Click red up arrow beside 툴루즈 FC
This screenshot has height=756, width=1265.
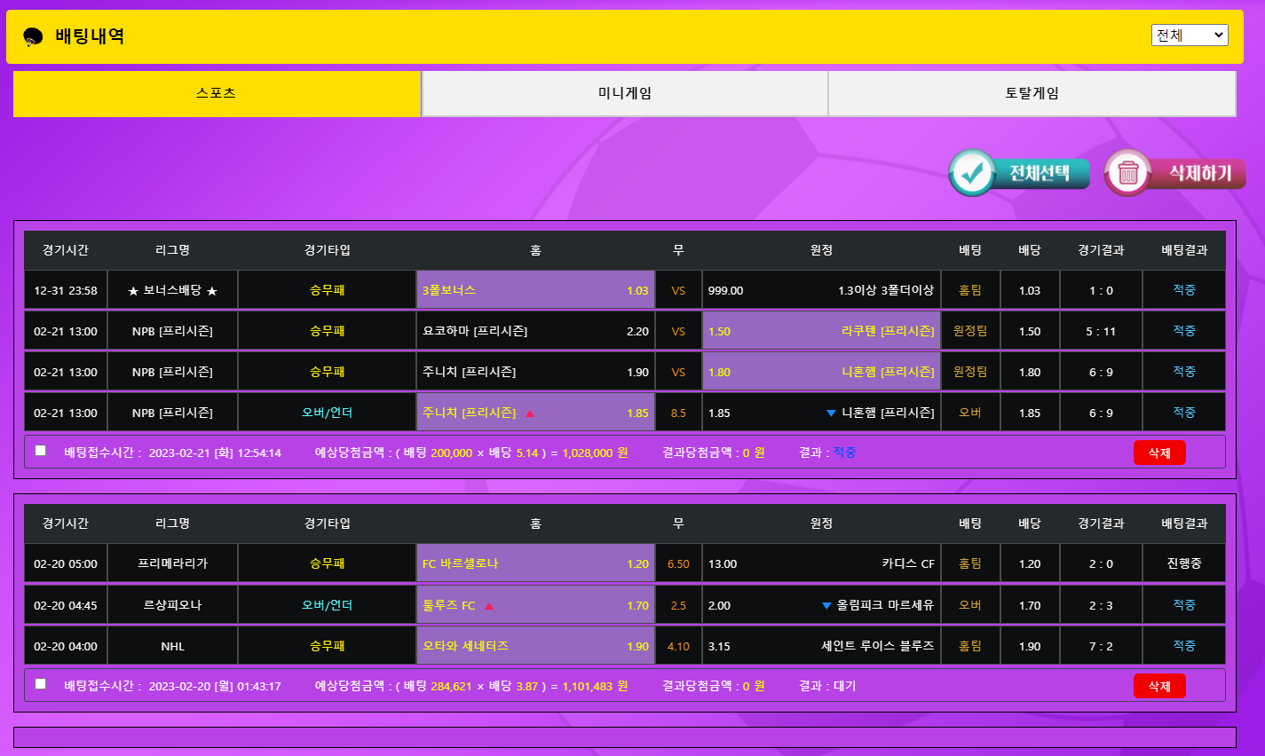point(489,606)
